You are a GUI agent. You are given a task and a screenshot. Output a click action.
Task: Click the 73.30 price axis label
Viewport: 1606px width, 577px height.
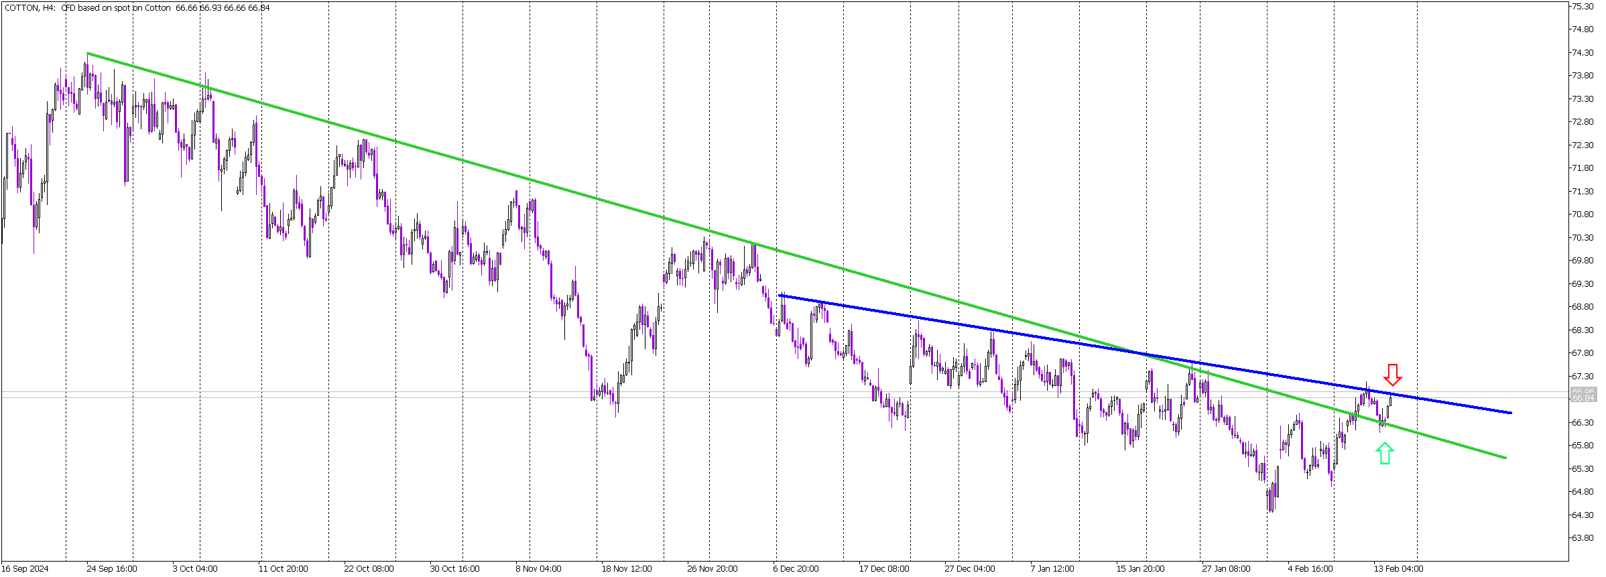coord(1584,99)
